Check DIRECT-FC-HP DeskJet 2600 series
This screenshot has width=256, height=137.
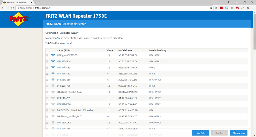click(47, 110)
